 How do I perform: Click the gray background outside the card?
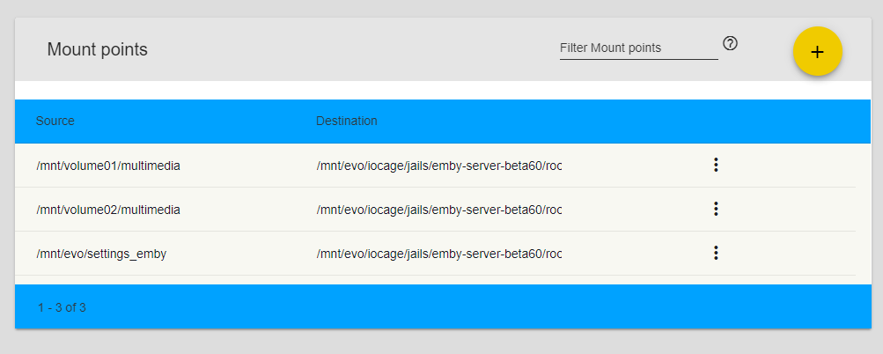[440, 343]
